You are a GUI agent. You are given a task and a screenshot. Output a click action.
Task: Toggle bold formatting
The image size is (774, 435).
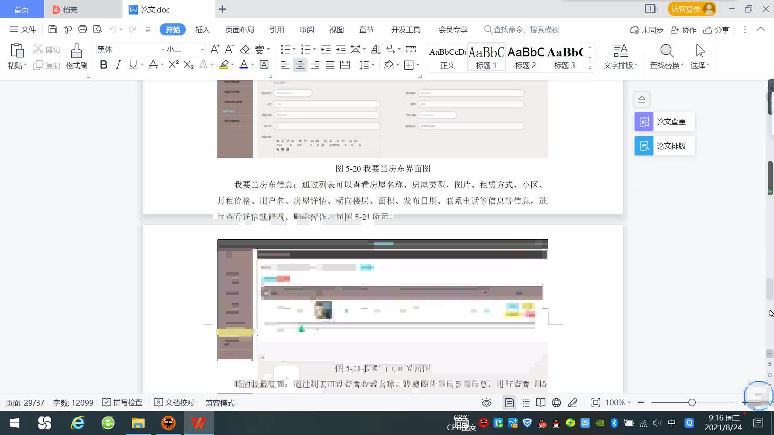pos(104,65)
